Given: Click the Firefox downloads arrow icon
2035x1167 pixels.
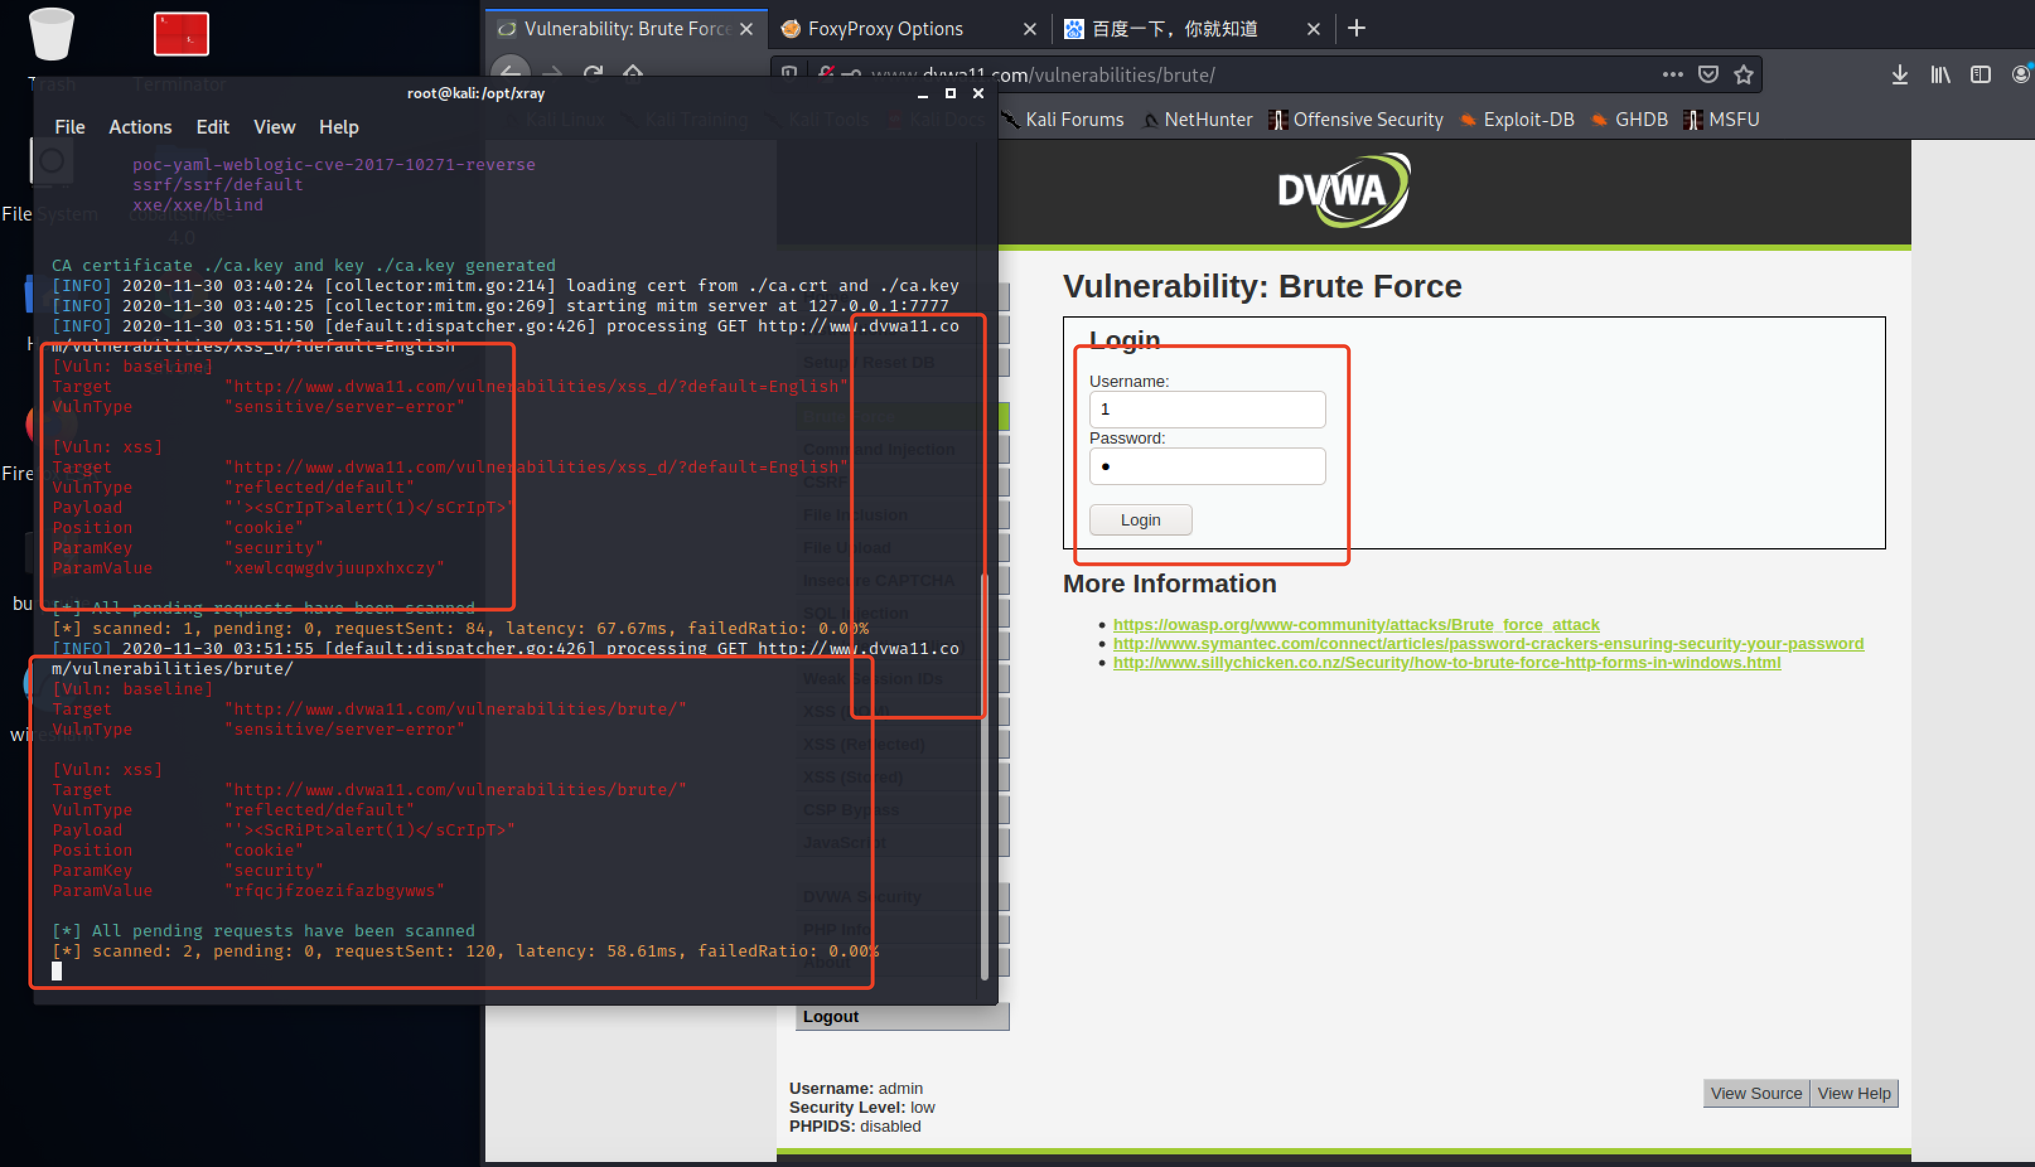Looking at the screenshot, I should pos(1899,74).
